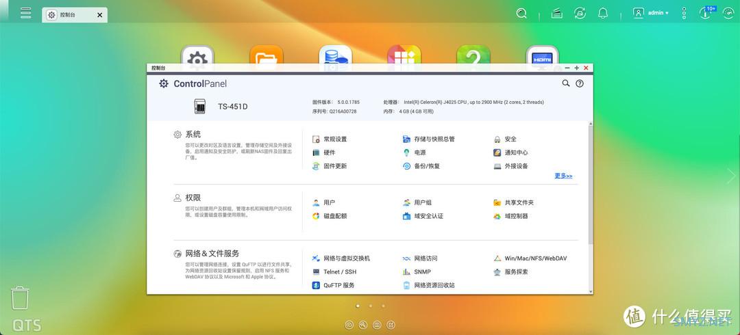
Task: Open 固件更新 firmware update
Action: point(330,166)
